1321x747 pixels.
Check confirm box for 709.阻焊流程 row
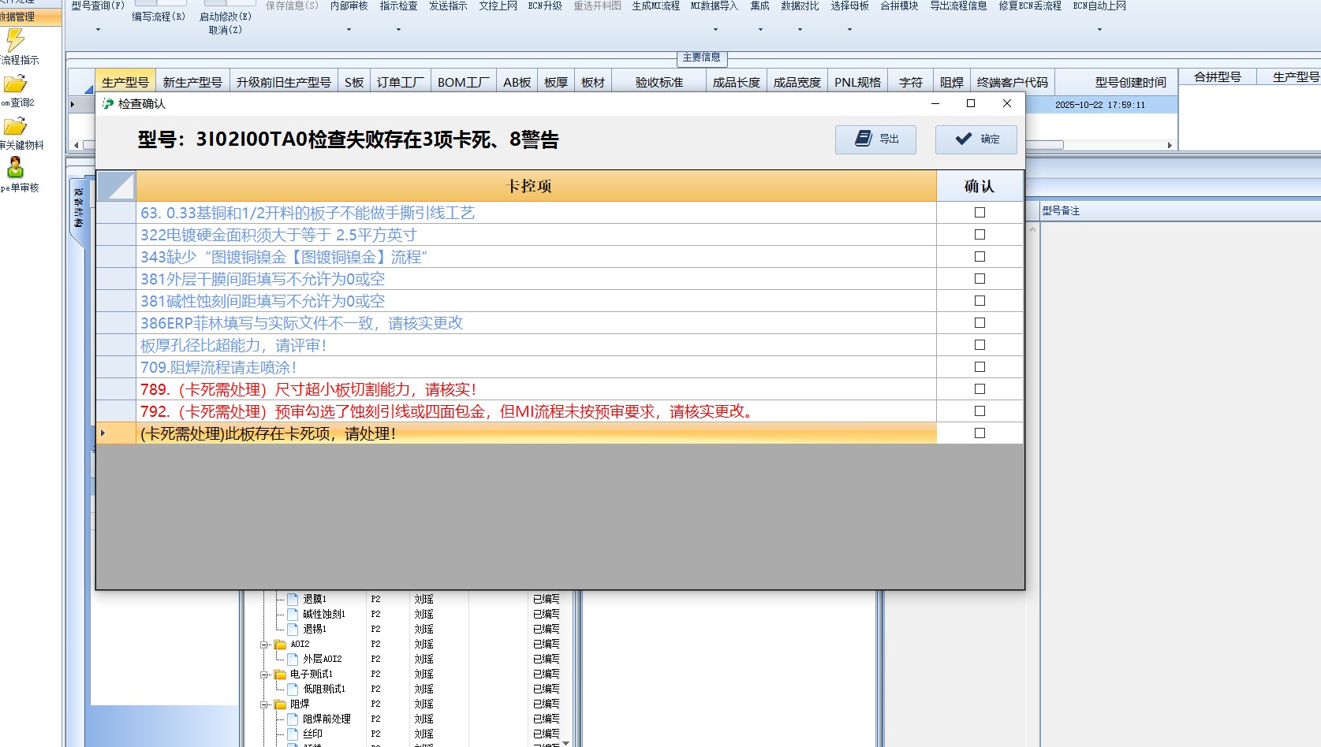coord(980,367)
